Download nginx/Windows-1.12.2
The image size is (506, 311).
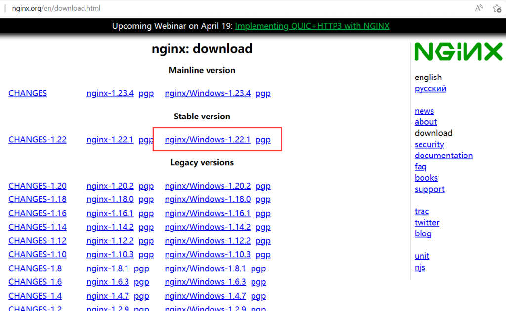(x=208, y=241)
